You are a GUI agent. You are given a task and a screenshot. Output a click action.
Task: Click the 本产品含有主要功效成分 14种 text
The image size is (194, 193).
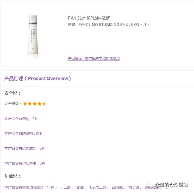pos(29,187)
